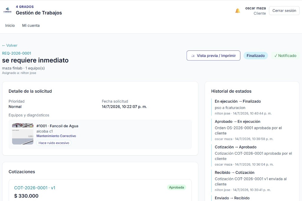Screen dimensions: 302x201
Task: Click the pso a fcaturacion note
Action: click(x=230, y=108)
